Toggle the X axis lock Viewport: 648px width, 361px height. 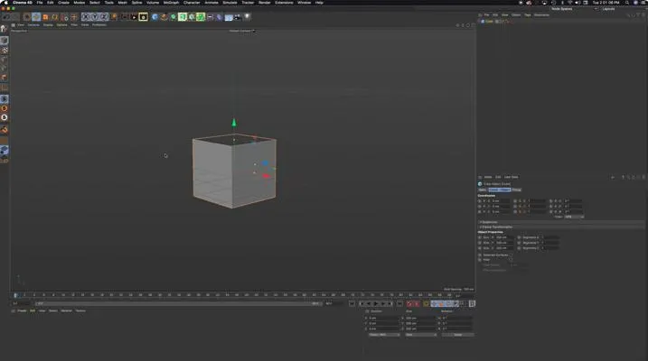pyautogui.click(x=86, y=17)
